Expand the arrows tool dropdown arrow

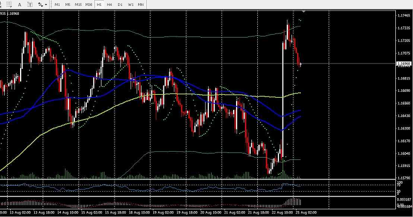(46, 5)
